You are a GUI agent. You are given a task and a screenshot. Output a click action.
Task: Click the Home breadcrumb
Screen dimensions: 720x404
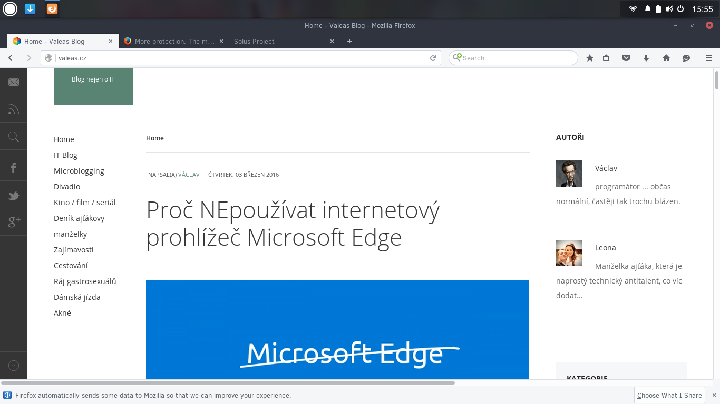coord(155,138)
